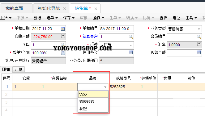Click 规格型号 cell 5252525
205x116 pixels.
point(124,87)
